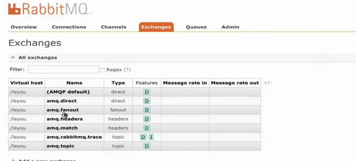Click type 'headers' in amq.match row
Viewport: 356px width, 161px height.
click(x=118, y=128)
